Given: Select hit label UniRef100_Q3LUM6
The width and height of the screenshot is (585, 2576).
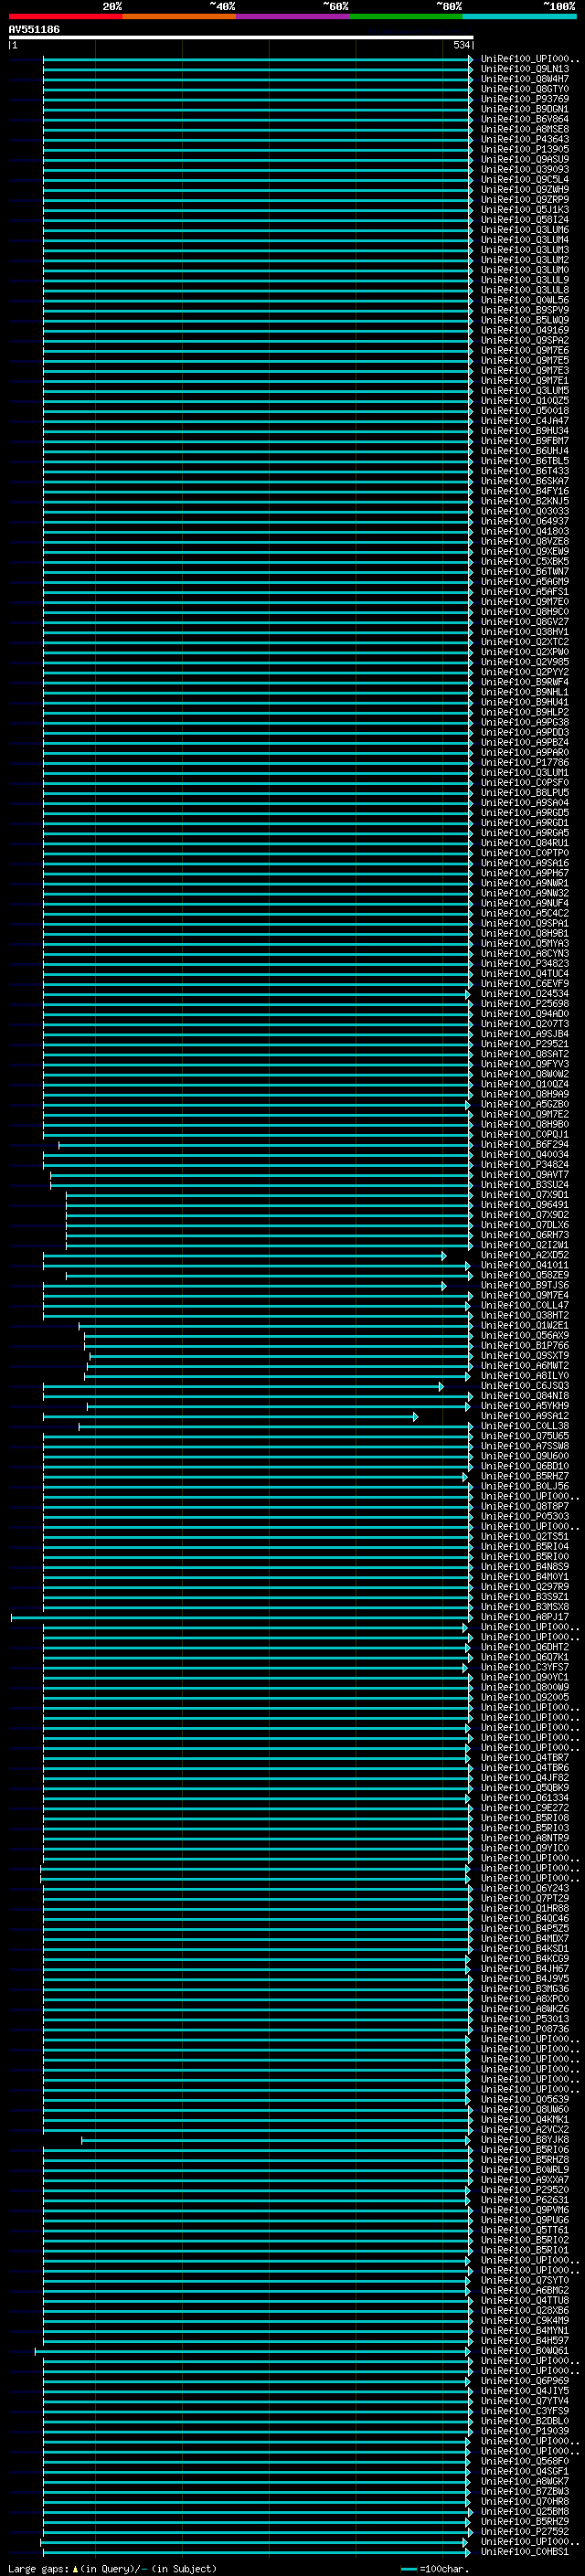Looking at the screenshot, I should click(525, 230).
